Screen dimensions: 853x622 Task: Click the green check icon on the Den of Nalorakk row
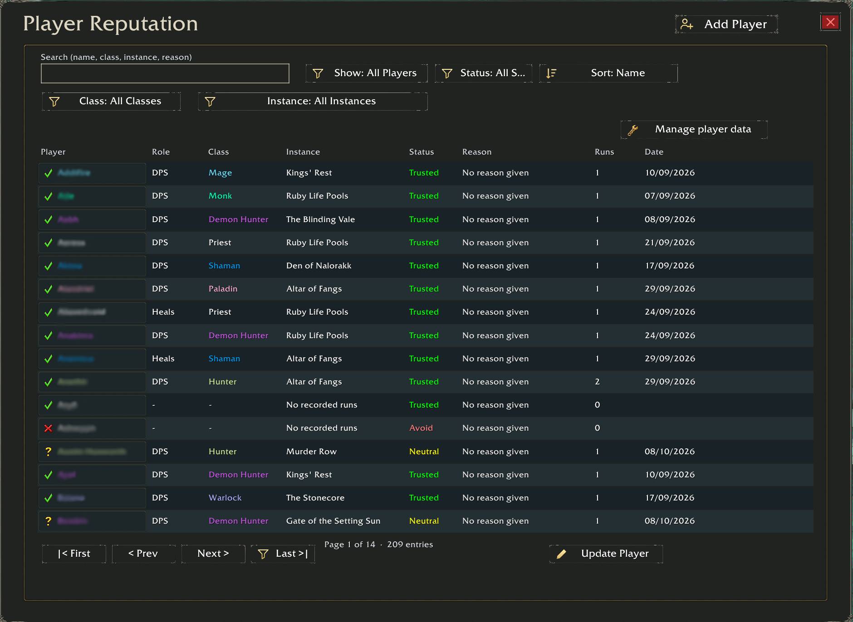click(x=49, y=266)
